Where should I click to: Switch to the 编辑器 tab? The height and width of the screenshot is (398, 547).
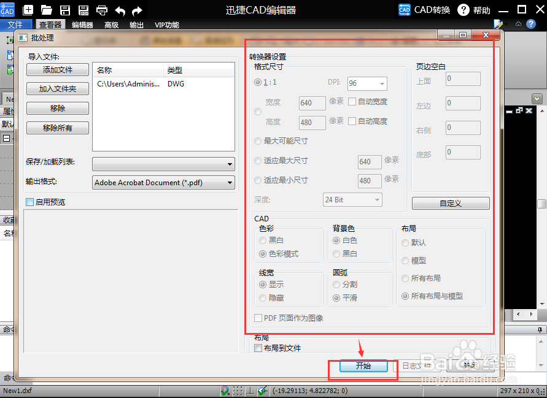[x=82, y=25]
